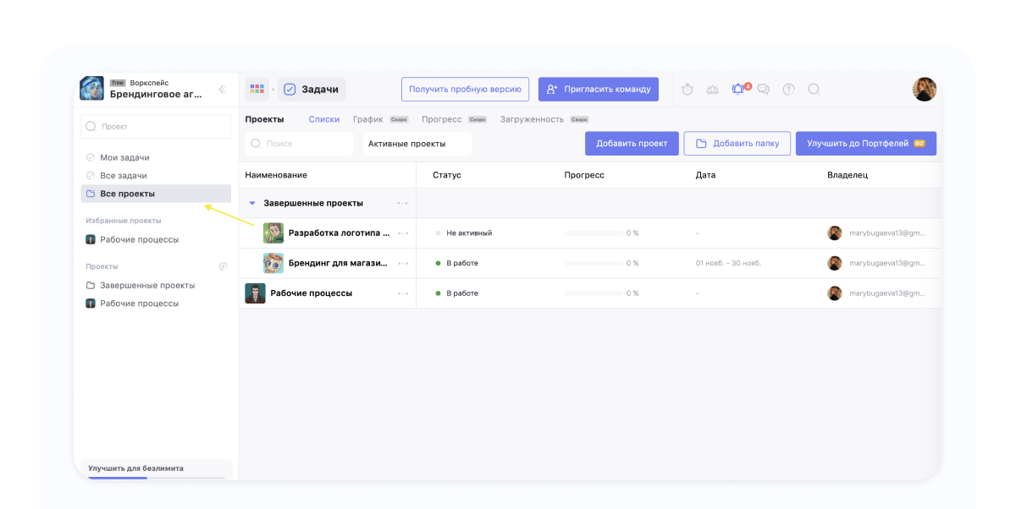The image size is (1016, 509).
Task: Click progress bar of Брендинг для магазина
Action: 593,263
